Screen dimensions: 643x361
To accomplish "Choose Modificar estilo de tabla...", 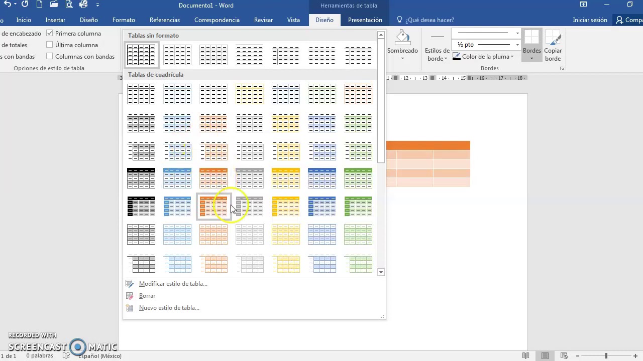I will click(173, 284).
